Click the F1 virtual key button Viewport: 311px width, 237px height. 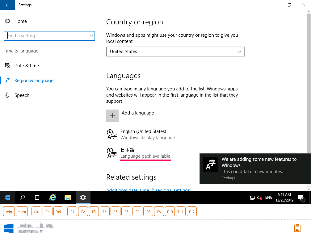point(72,212)
